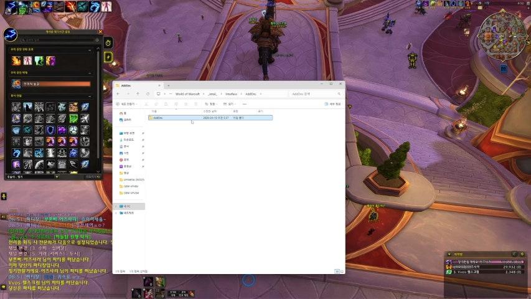This screenshot has height=299, width=531.
Task: Refresh the File Explorer view
Action: 148,94
